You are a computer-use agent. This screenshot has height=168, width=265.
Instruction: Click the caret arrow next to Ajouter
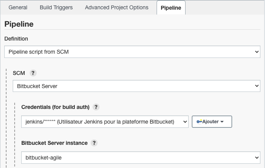click(x=222, y=122)
